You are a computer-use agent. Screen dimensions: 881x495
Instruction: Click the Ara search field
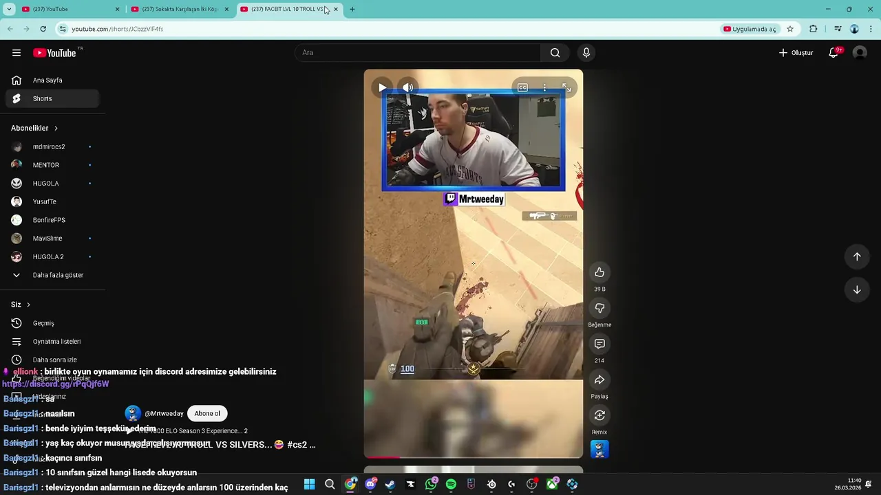click(x=418, y=53)
